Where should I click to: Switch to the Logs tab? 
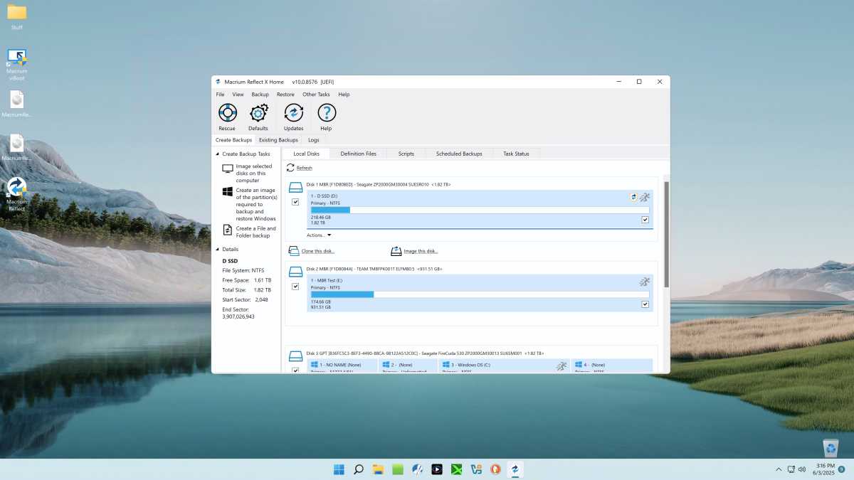313,140
